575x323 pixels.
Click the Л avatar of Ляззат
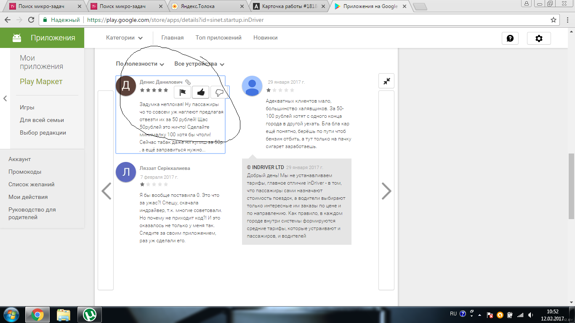[125, 172]
